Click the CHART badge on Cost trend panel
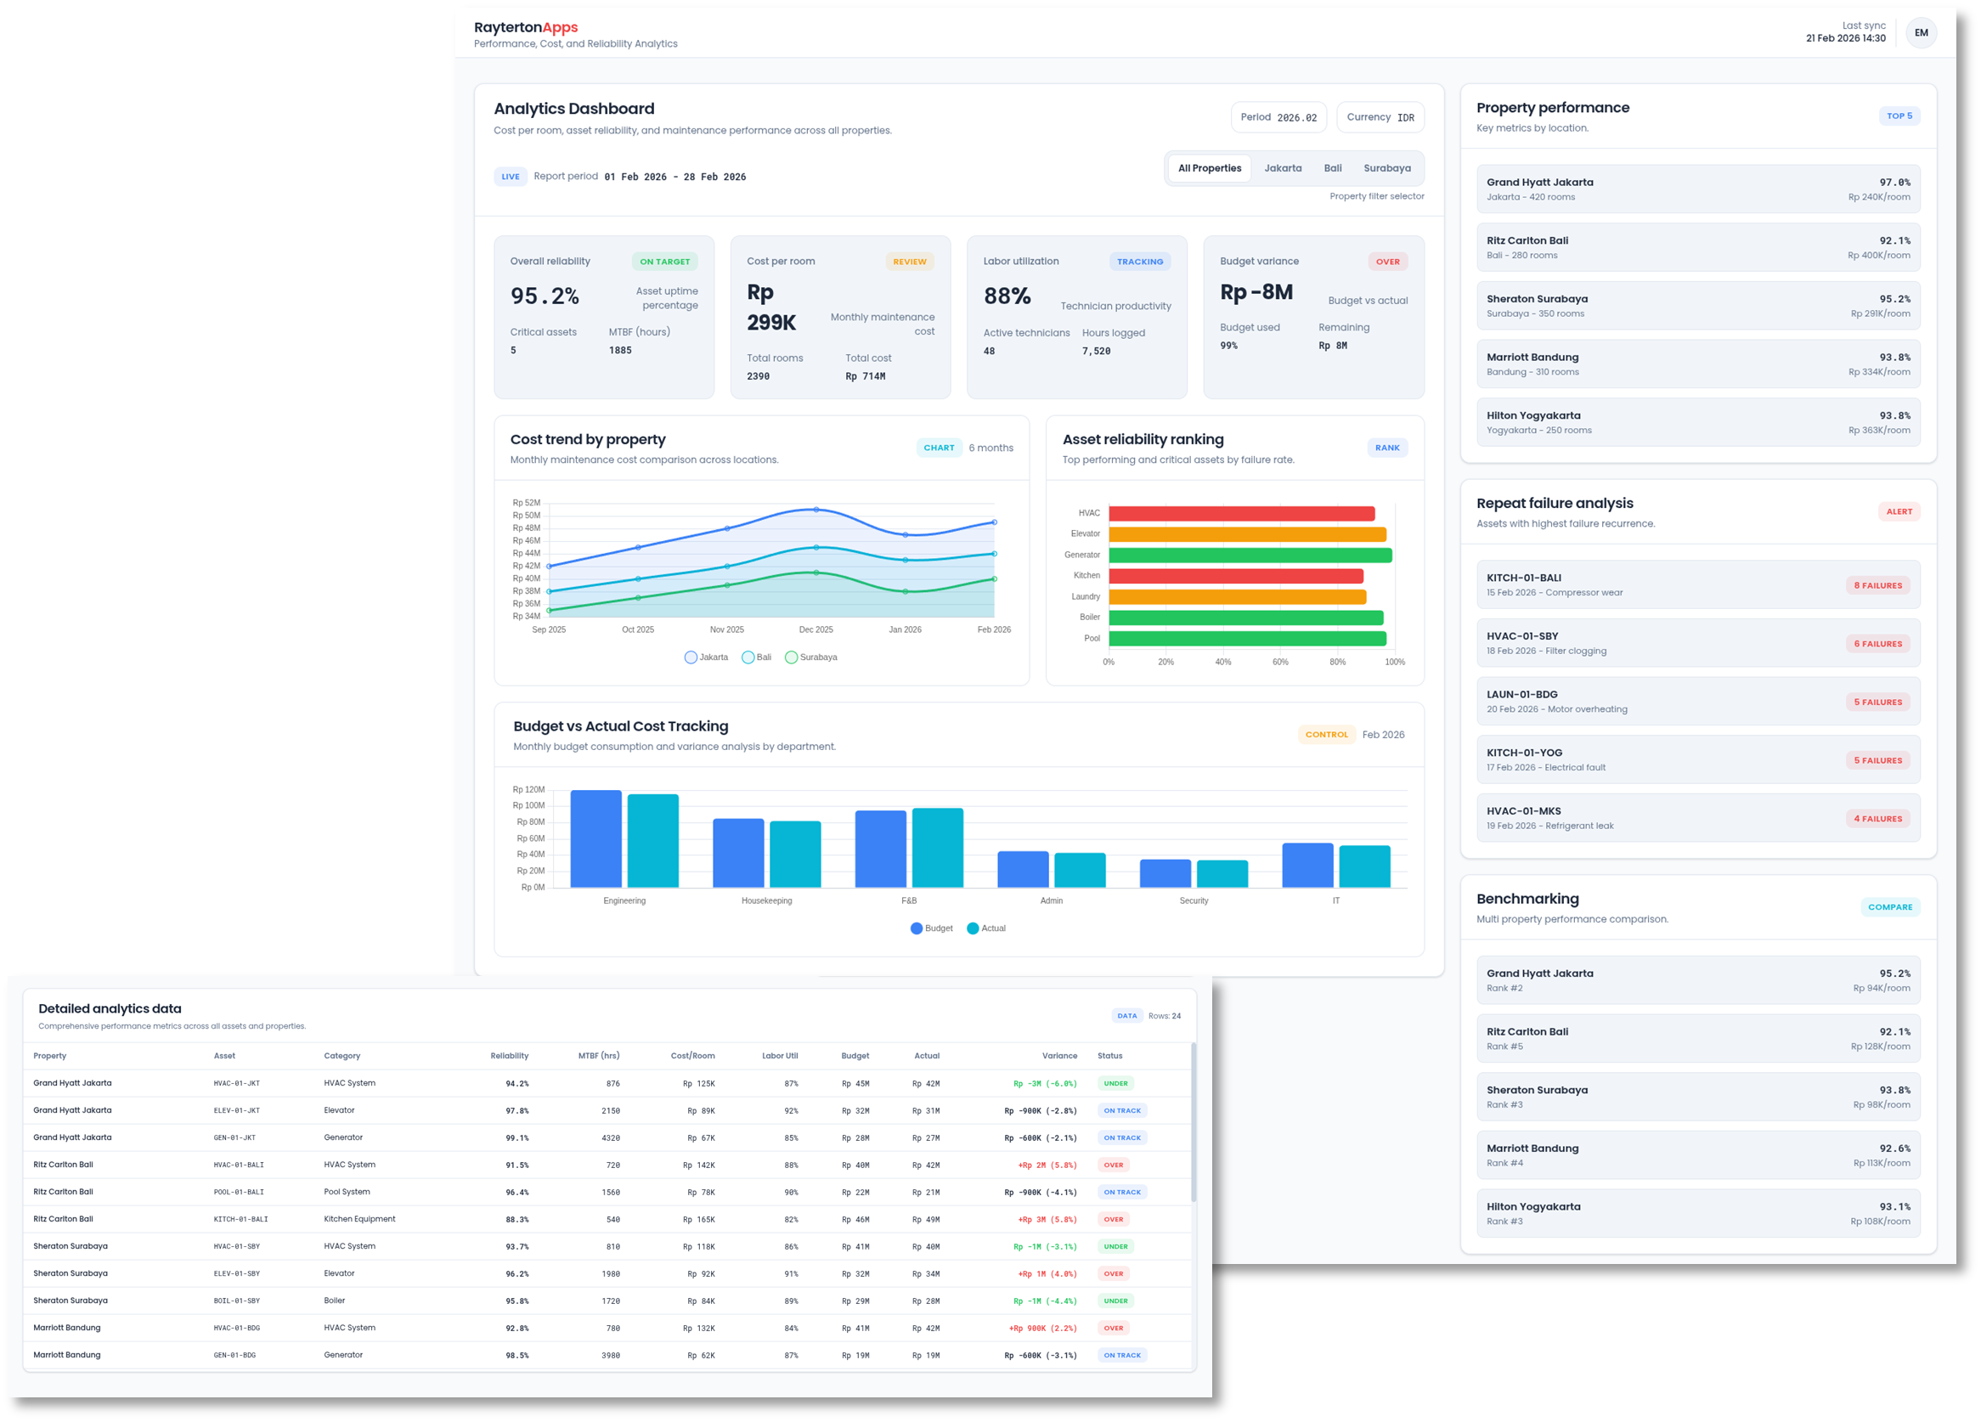This screenshot has width=1981, height=1422. tap(939, 447)
